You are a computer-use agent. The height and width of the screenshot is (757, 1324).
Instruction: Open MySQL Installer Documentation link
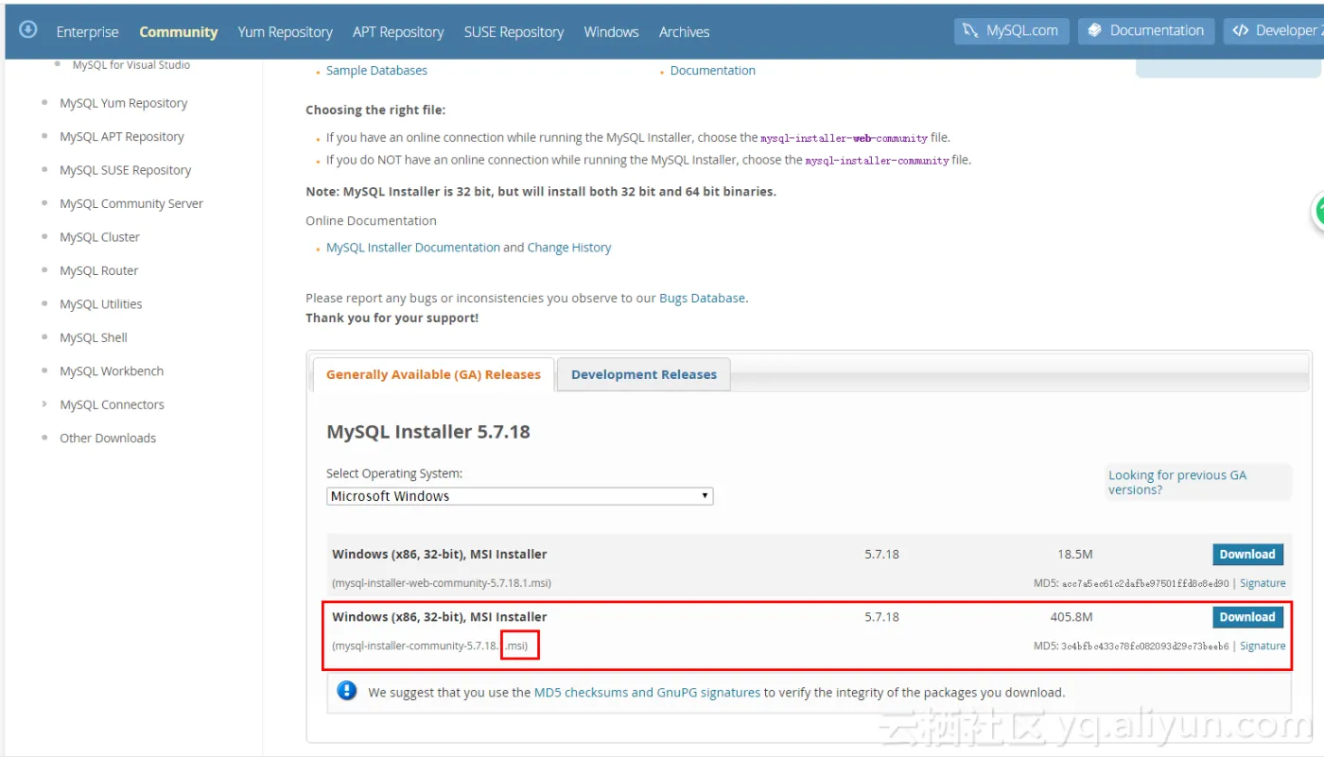(x=413, y=248)
